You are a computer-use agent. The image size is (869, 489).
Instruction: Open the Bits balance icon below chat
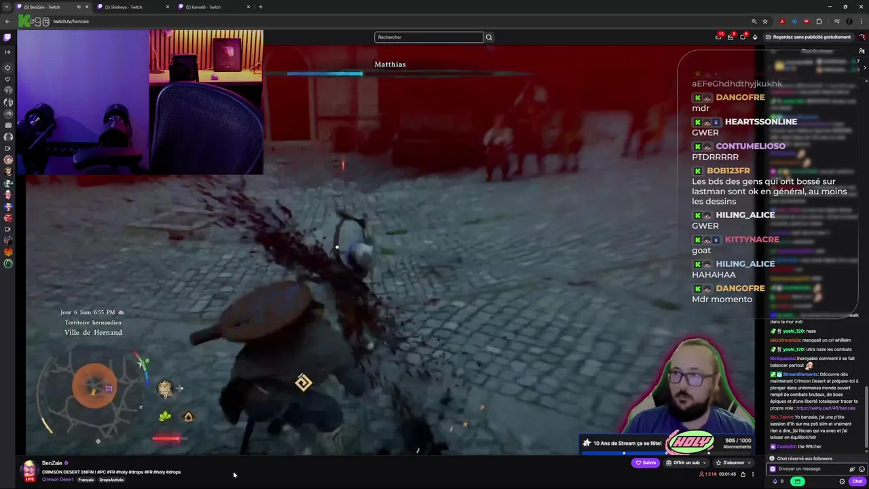click(x=775, y=482)
